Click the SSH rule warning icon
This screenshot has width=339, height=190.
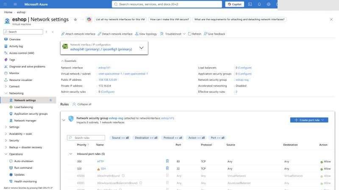point(98,169)
